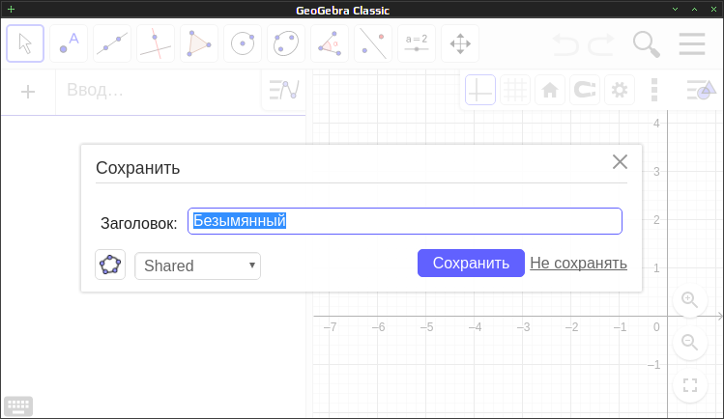Screen dimensions: 724x419
Task: Open the main hamburger menu
Action: click(692, 43)
